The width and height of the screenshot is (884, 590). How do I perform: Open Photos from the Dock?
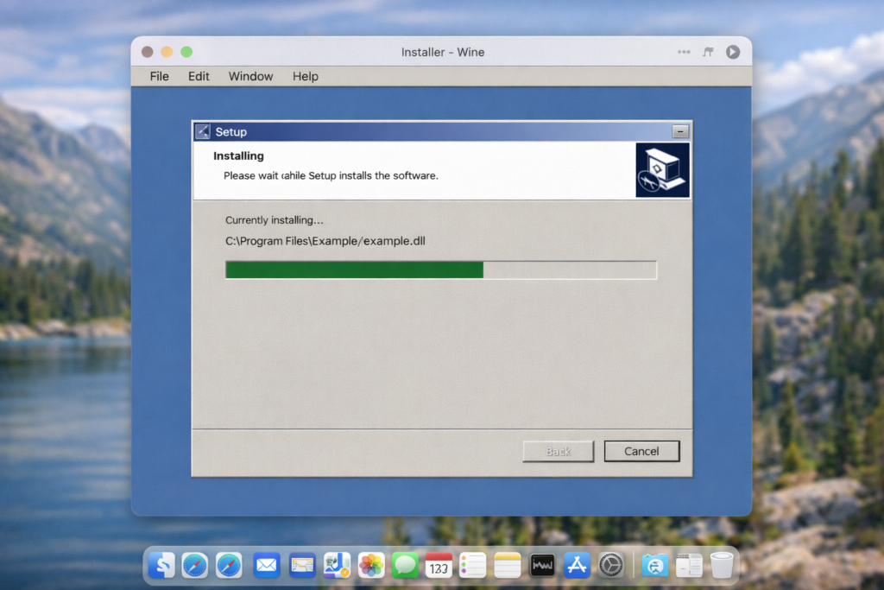371,566
